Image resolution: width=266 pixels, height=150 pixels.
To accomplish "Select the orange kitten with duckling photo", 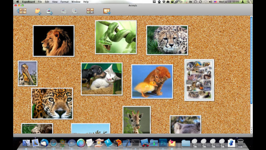I will (152, 81).
